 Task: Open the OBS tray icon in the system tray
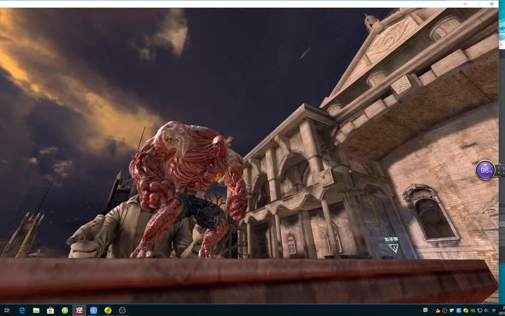(x=444, y=310)
